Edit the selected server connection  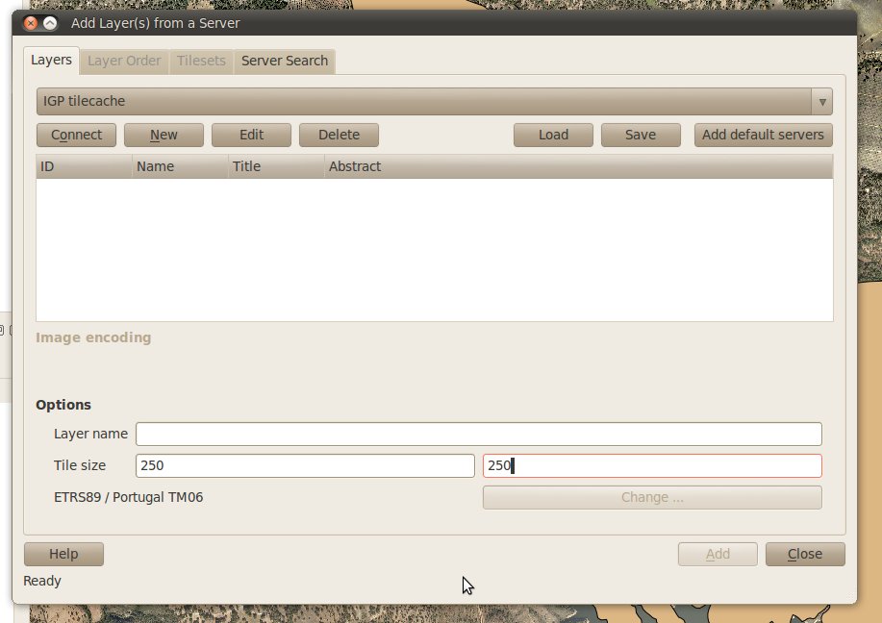tap(251, 135)
